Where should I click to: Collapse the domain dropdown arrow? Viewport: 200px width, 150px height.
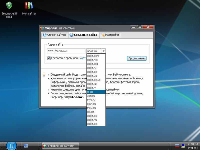(x=103, y=51)
